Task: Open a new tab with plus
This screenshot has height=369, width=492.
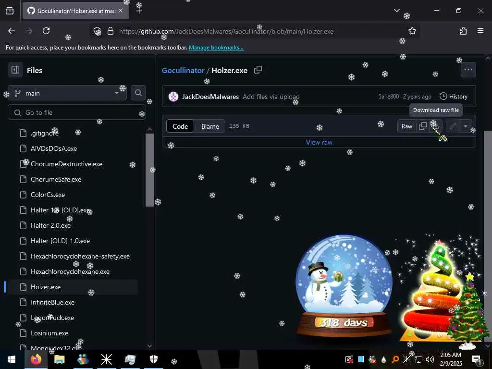Action: pyautogui.click(x=139, y=11)
